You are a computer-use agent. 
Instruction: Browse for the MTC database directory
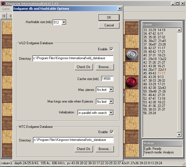tap(105, 149)
